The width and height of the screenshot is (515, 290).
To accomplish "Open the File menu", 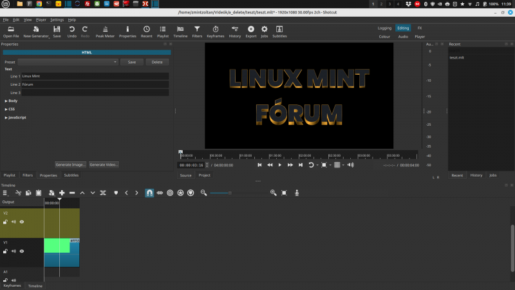I will 6,20.
